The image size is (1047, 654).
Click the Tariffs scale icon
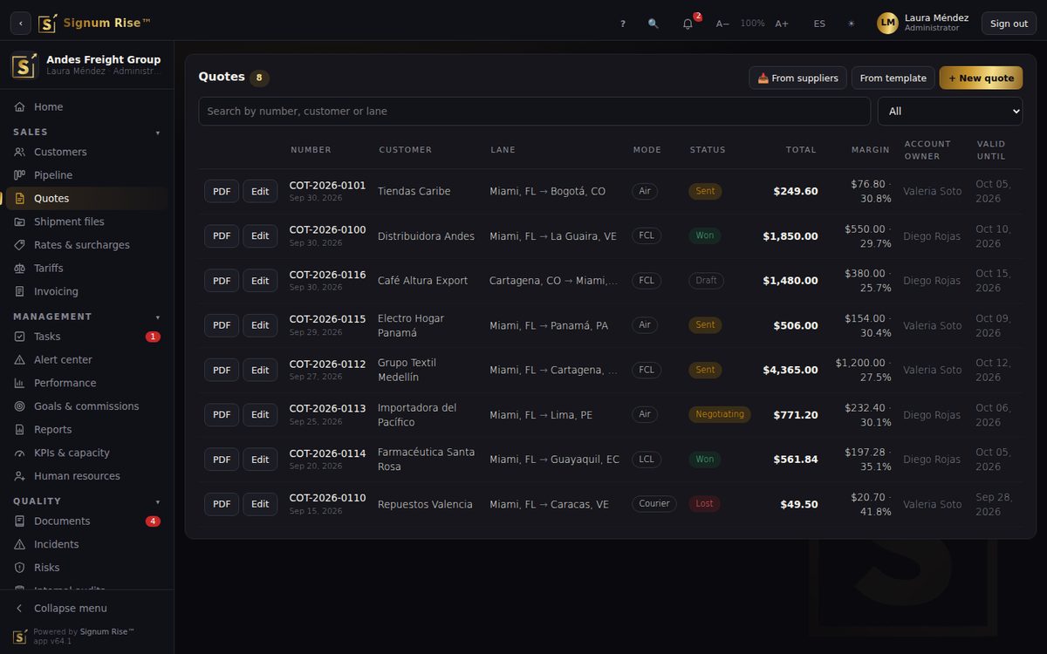[20, 268]
